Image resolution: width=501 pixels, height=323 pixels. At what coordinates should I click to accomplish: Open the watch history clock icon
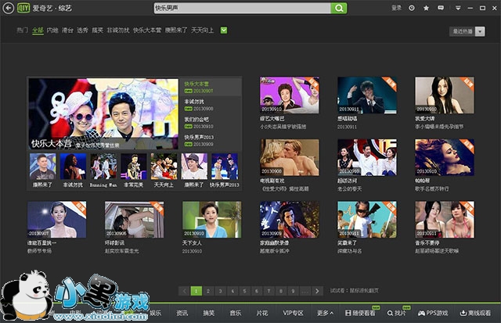click(412, 8)
